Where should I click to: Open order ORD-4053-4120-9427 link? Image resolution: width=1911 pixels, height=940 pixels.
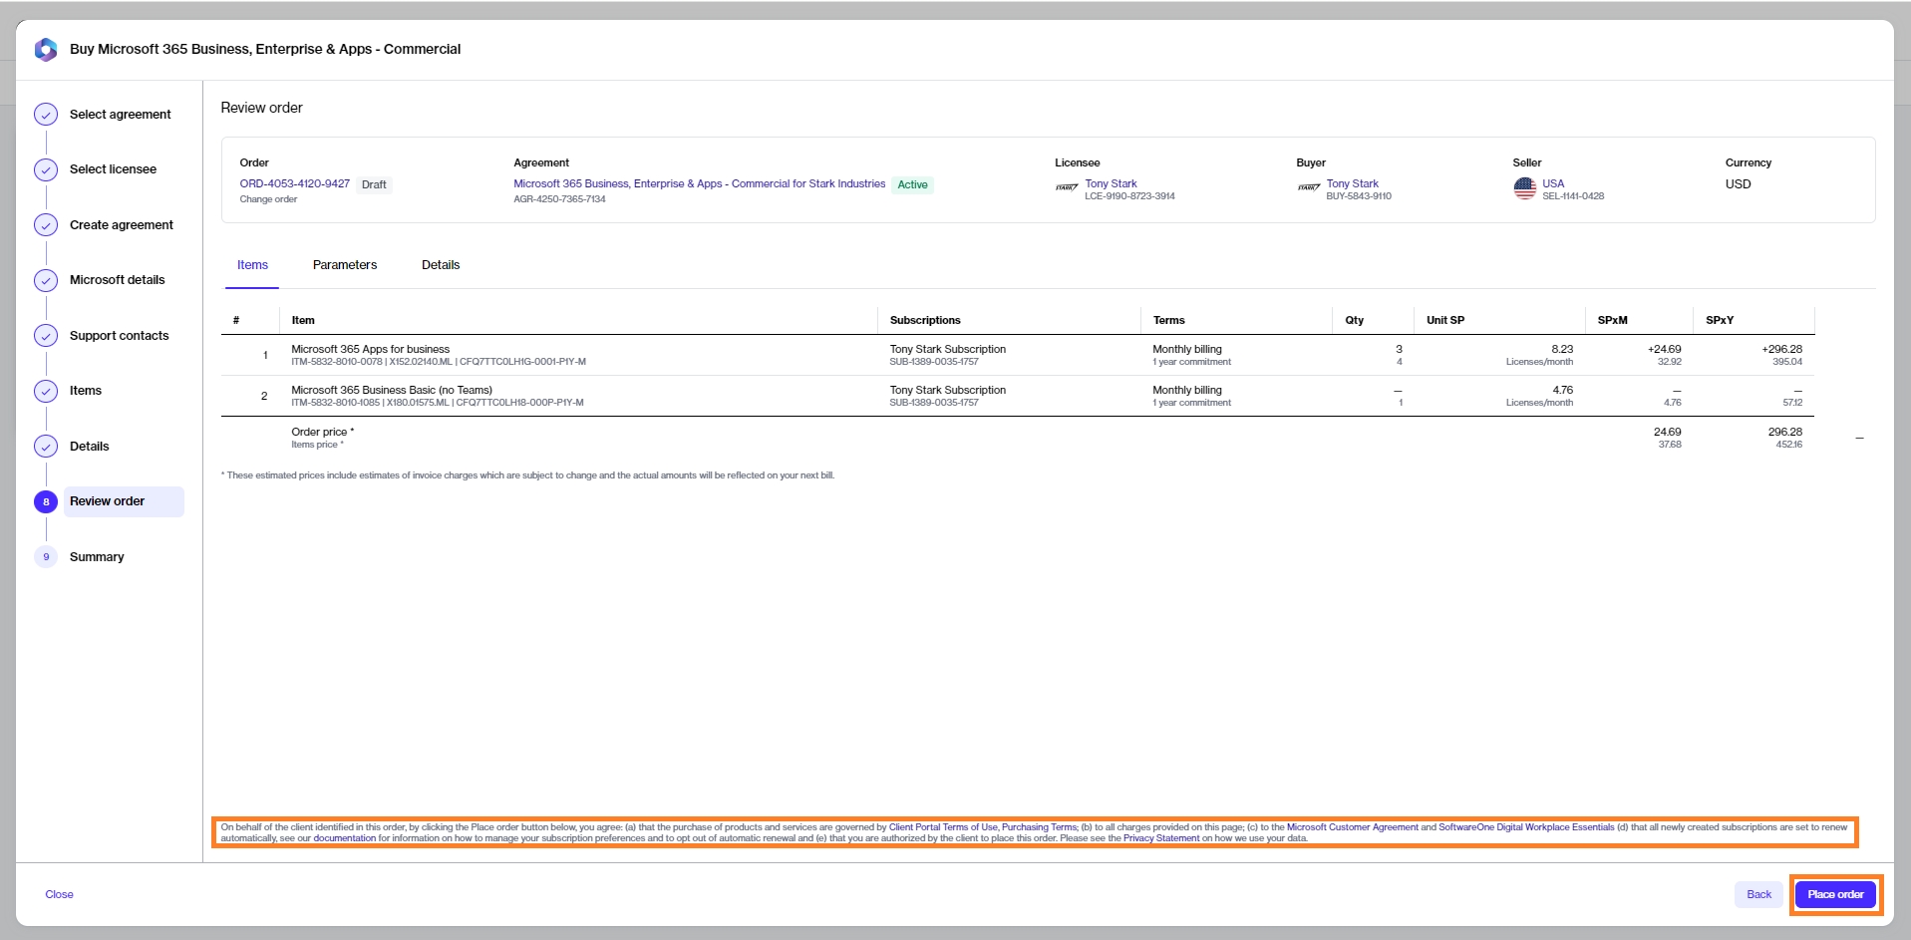coord(294,183)
